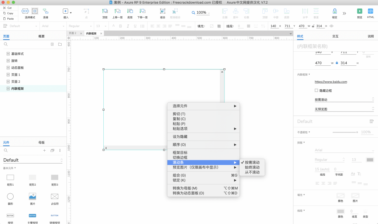Choose 始终滚动 scroll option in submenu
This screenshot has width=378, height=224.
[252, 167]
